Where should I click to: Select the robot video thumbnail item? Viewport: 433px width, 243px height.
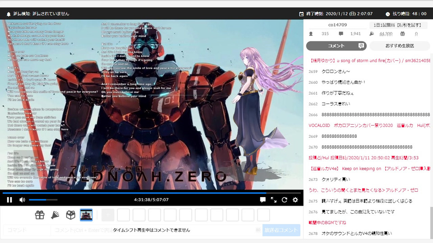[86, 215]
